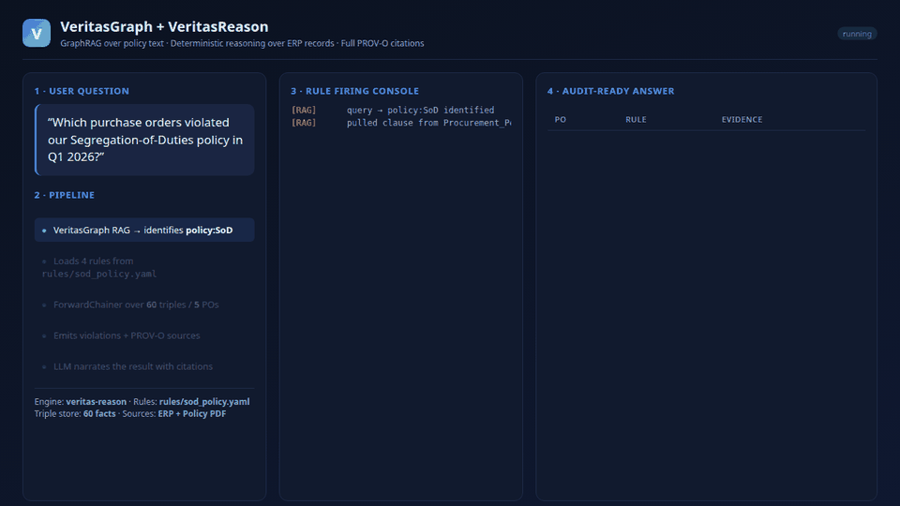The width and height of the screenshot is (900, 506).
Task: Click the running status badge
Action: [x=856, y=34]
